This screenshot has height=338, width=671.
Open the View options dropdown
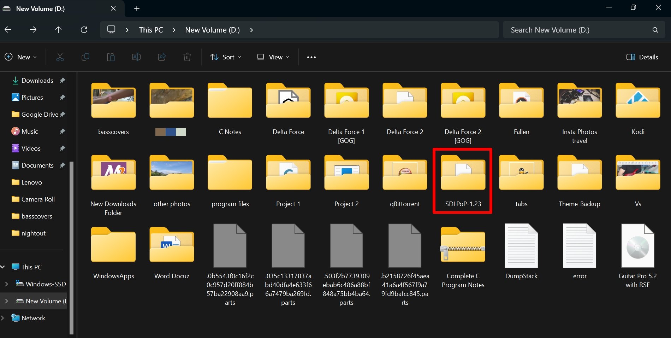pyautogui.click(x=273, y=57)
